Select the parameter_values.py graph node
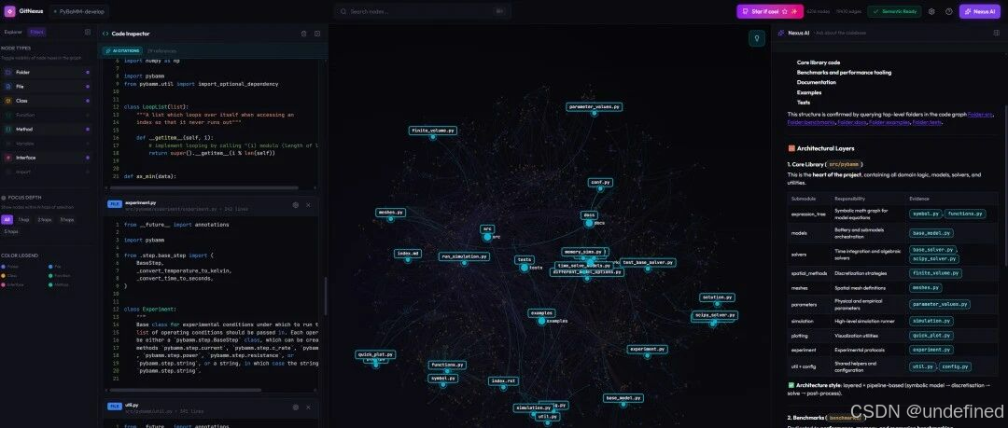Image resolution: width=1008 pixels, height=428 pixels. tap(595, 106)
